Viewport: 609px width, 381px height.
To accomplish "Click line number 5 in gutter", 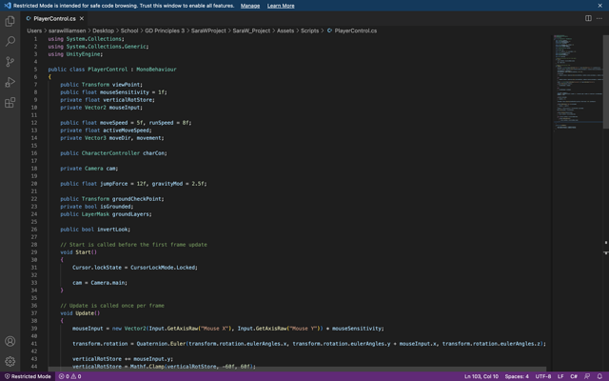I will 35,70.
